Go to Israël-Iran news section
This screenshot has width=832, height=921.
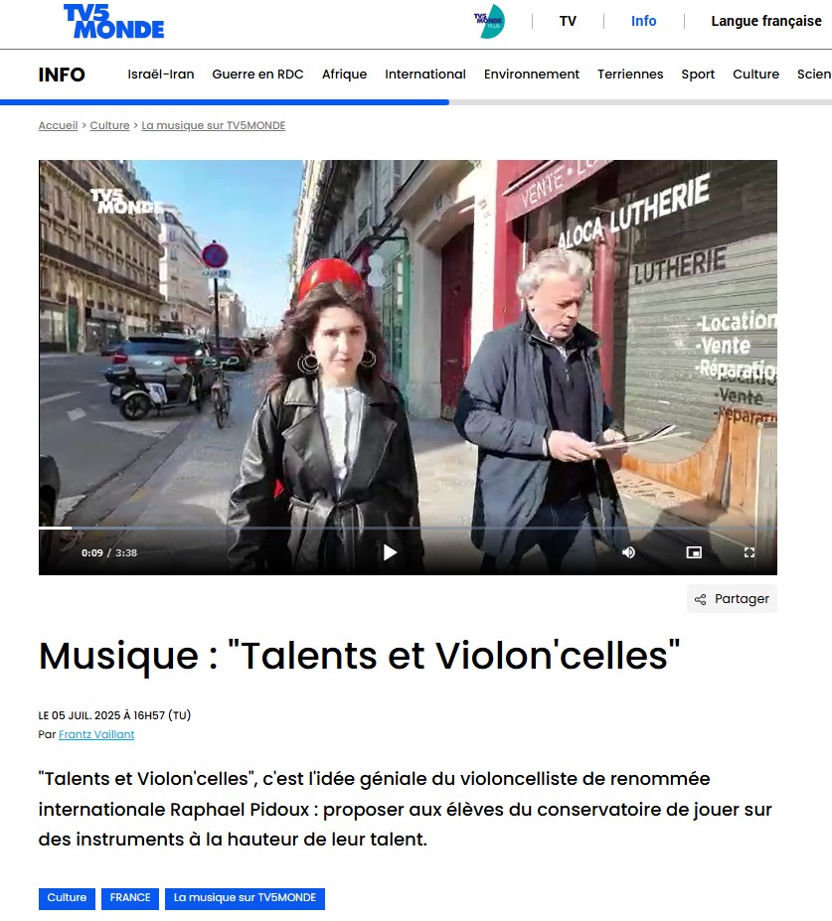(160, 74)
